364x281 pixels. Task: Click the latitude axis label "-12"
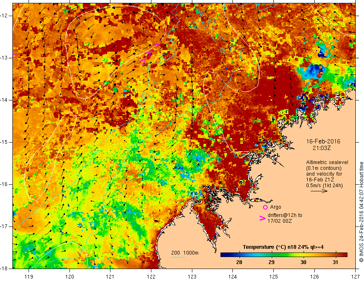(4, 16)
